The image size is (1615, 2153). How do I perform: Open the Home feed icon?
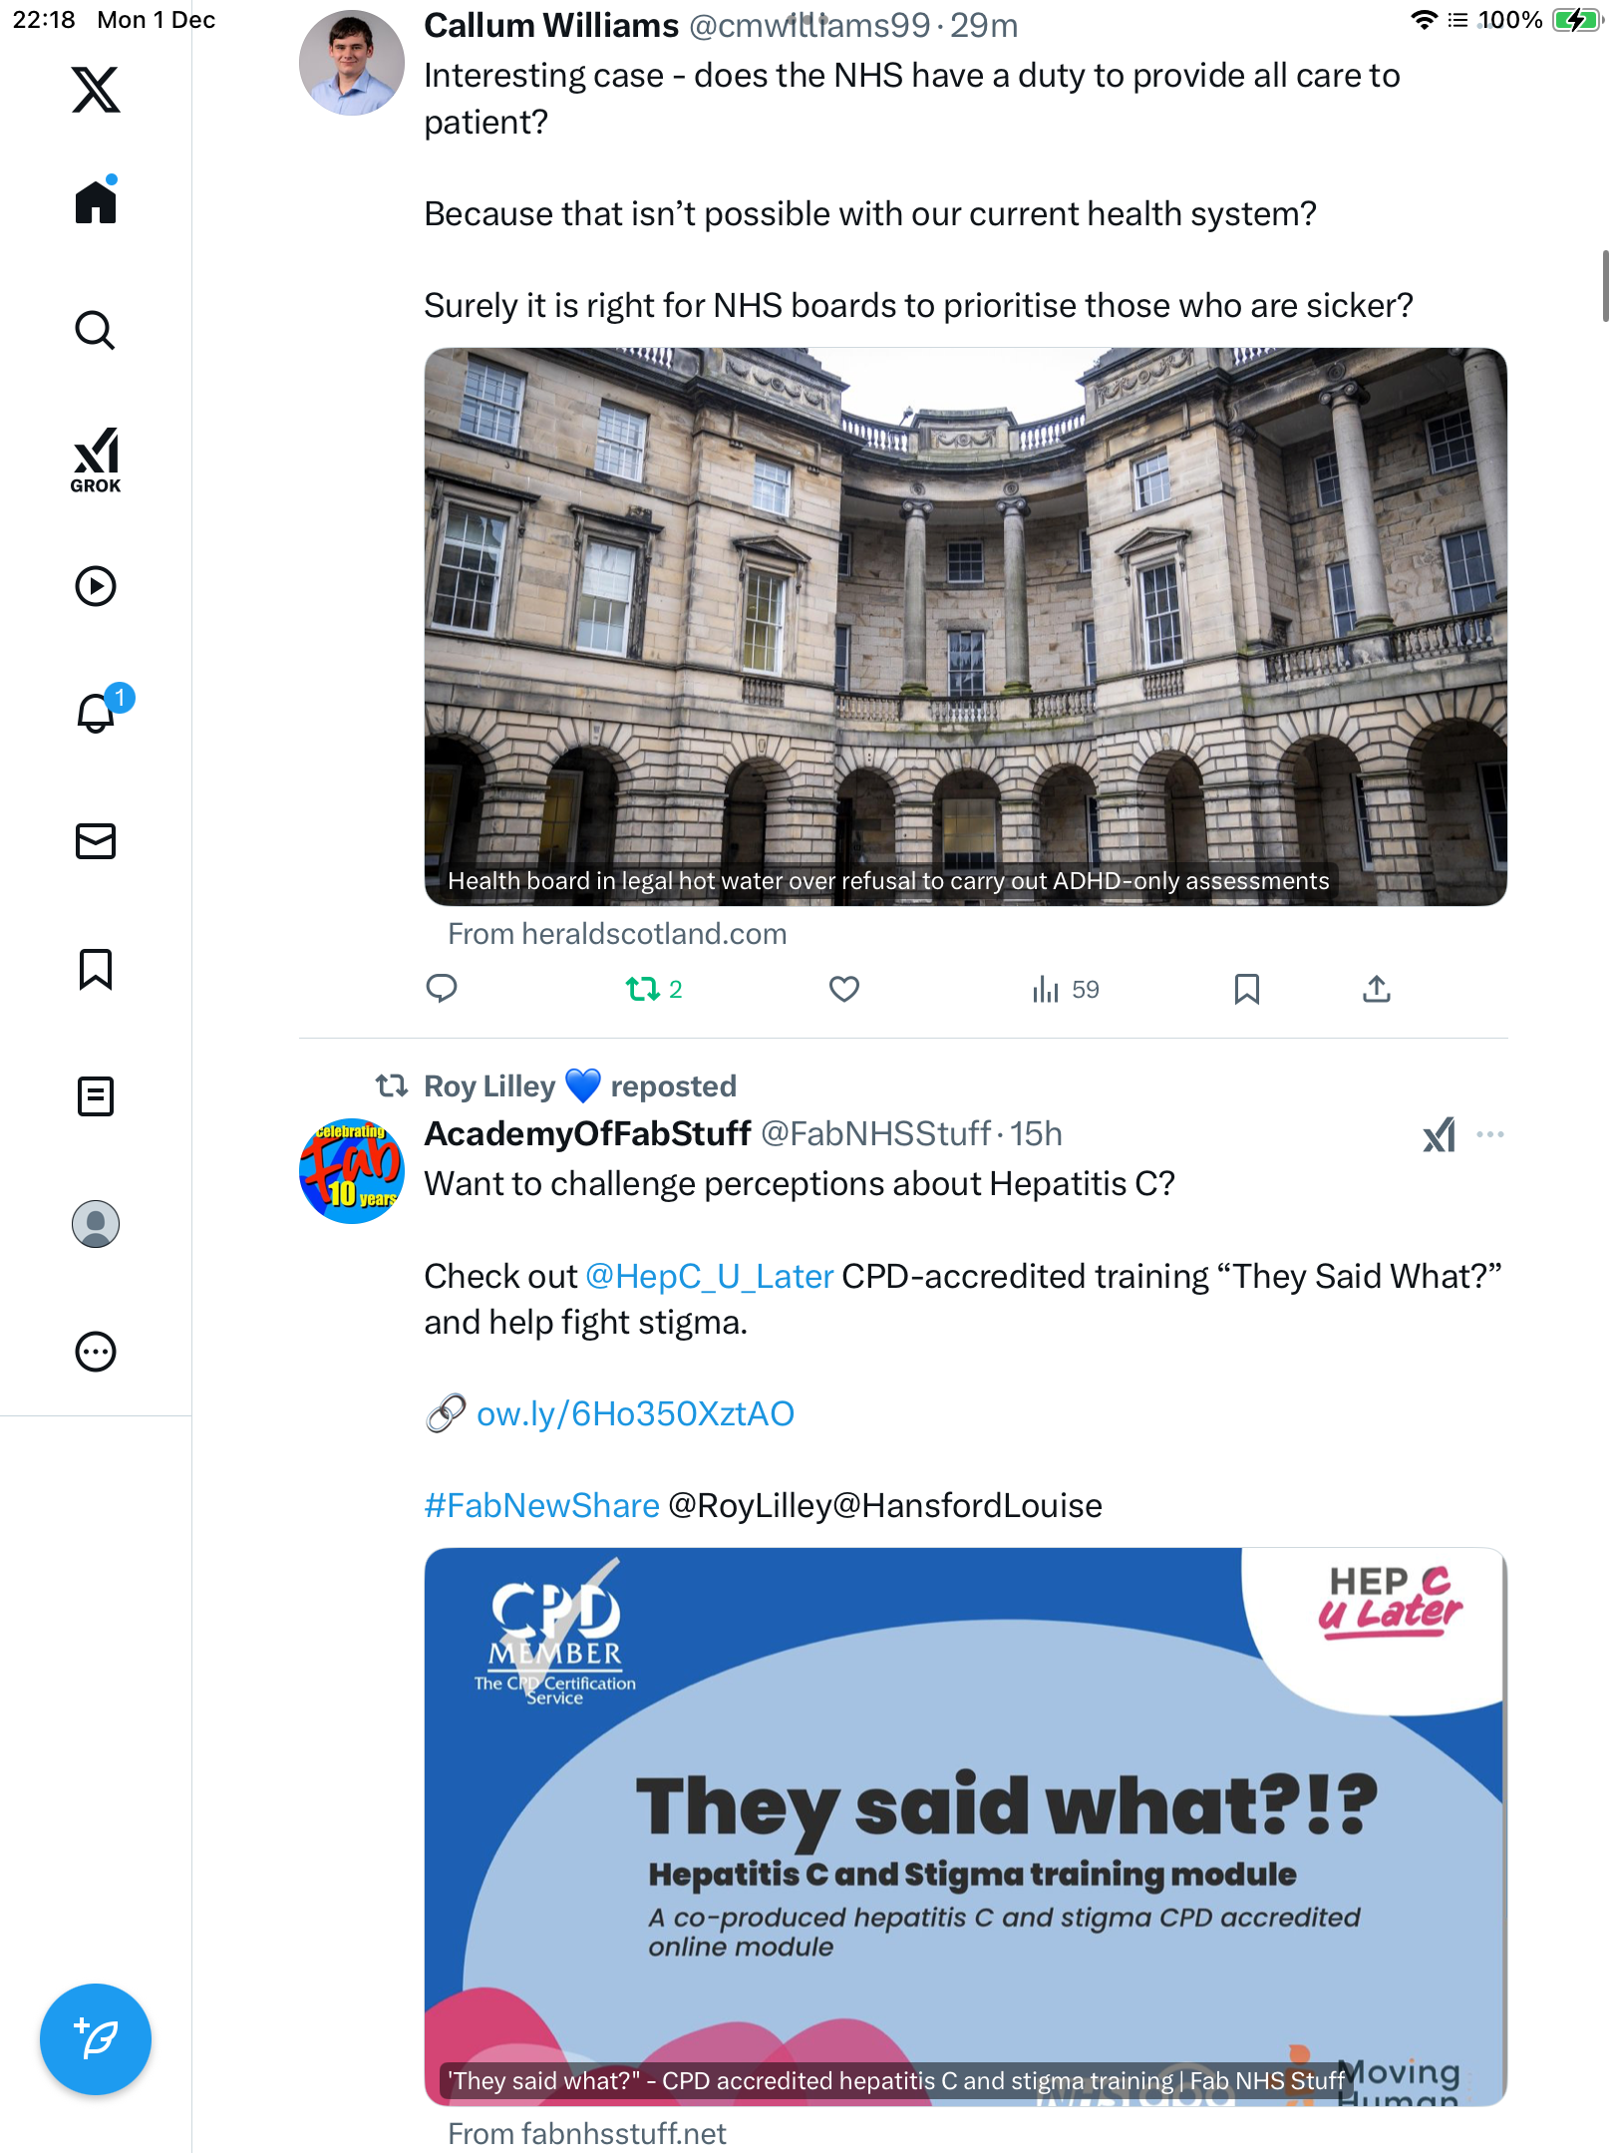[x=96, y=201]
